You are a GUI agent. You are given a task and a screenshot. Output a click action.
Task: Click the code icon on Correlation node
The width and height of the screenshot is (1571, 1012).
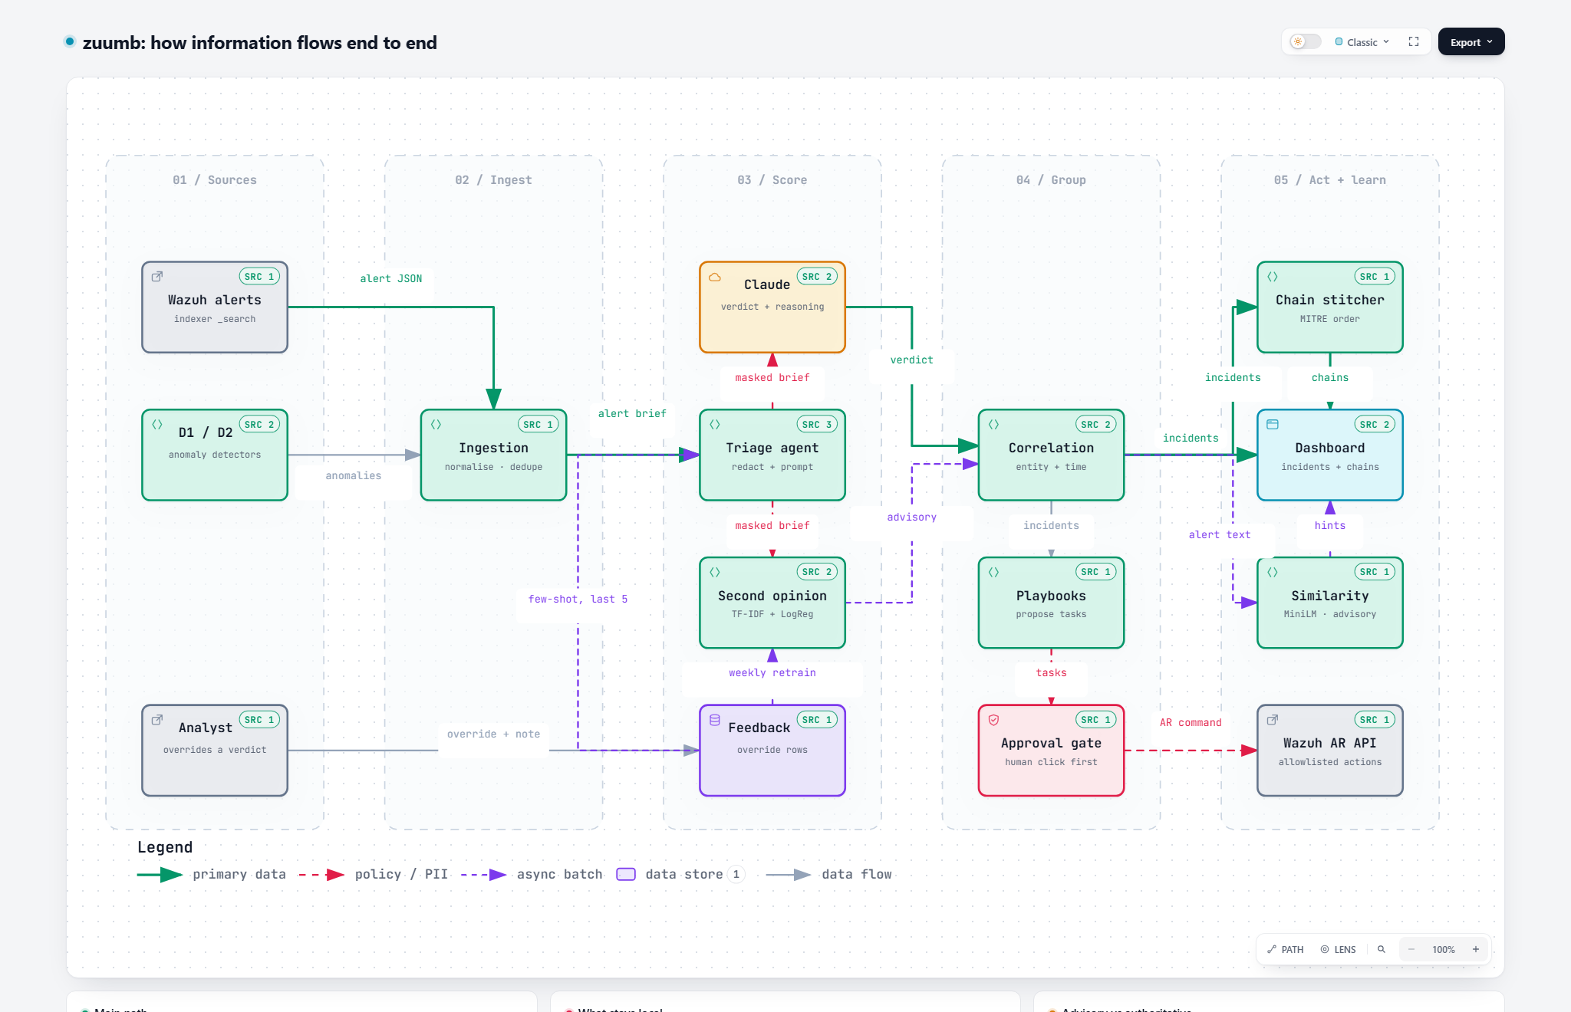pos(994,424)
